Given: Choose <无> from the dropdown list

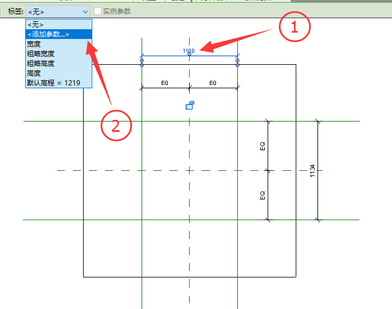Looking at the screenshot, I should point(59,25).
